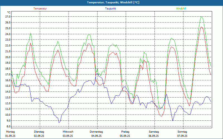This screenshot has height=139, width=223.
Task: Click the 01.09.25 date label
Action: (x=11, y=136)
